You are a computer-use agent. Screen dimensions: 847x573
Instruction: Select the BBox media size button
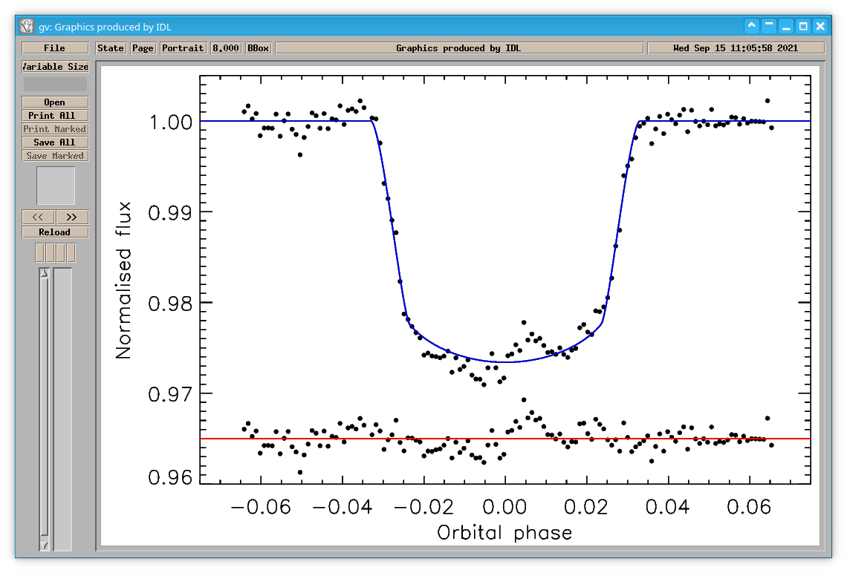[x=259, y=48]
